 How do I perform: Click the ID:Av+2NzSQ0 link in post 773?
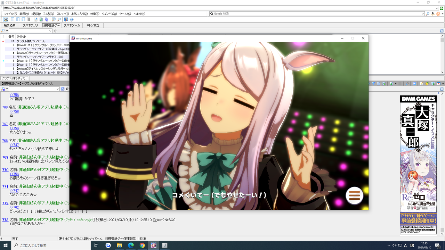point(164,220)
